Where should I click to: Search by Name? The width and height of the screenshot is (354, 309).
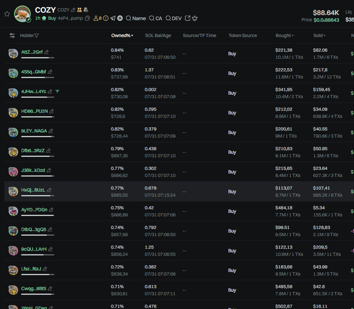(x=136, y=18)
